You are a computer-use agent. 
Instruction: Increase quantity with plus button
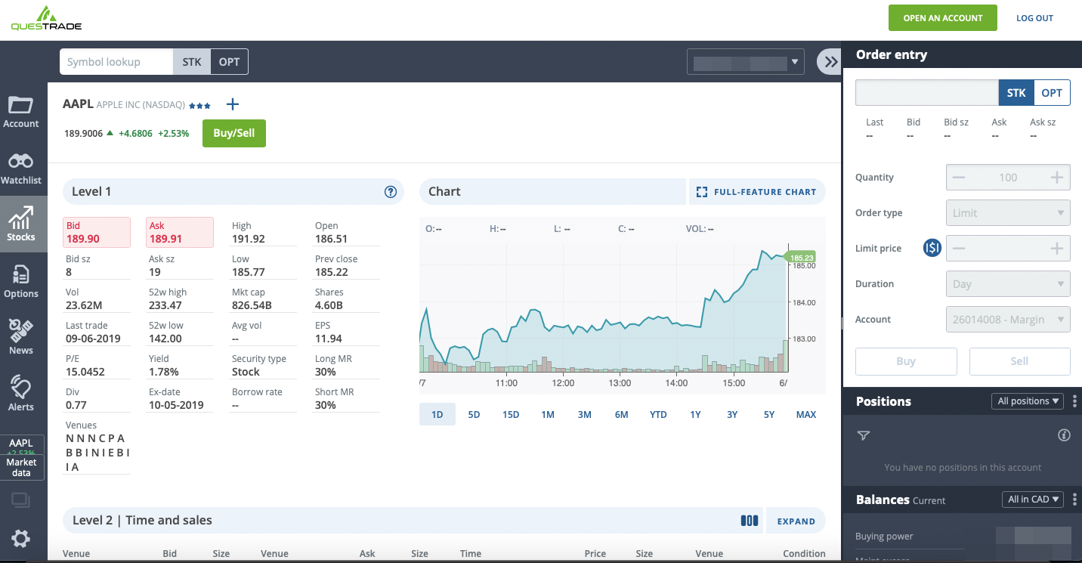click(x=1057, y=178)
